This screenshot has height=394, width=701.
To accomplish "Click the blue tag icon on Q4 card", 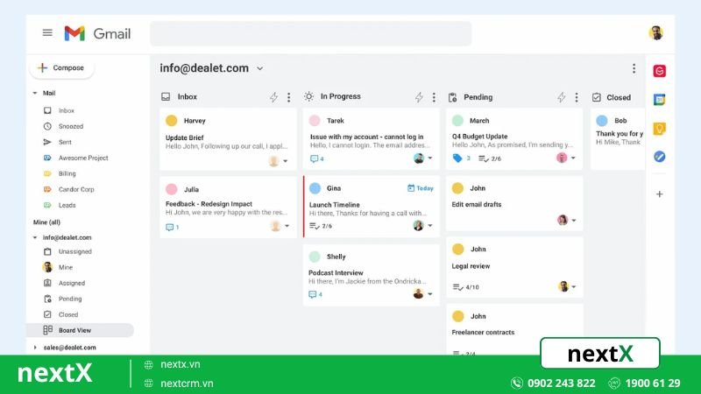I will pyautogui.click(x=457, y=158).
